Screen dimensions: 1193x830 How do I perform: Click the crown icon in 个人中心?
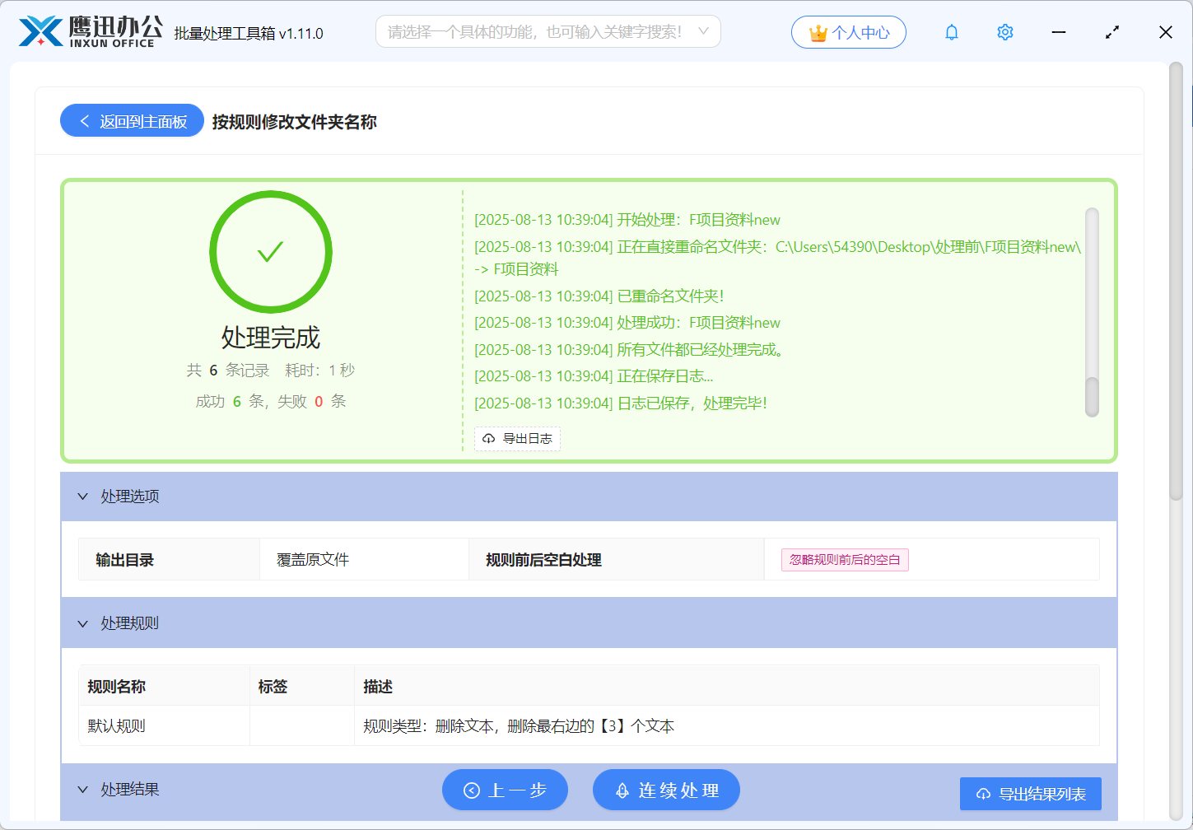click(x=818, y=33)
